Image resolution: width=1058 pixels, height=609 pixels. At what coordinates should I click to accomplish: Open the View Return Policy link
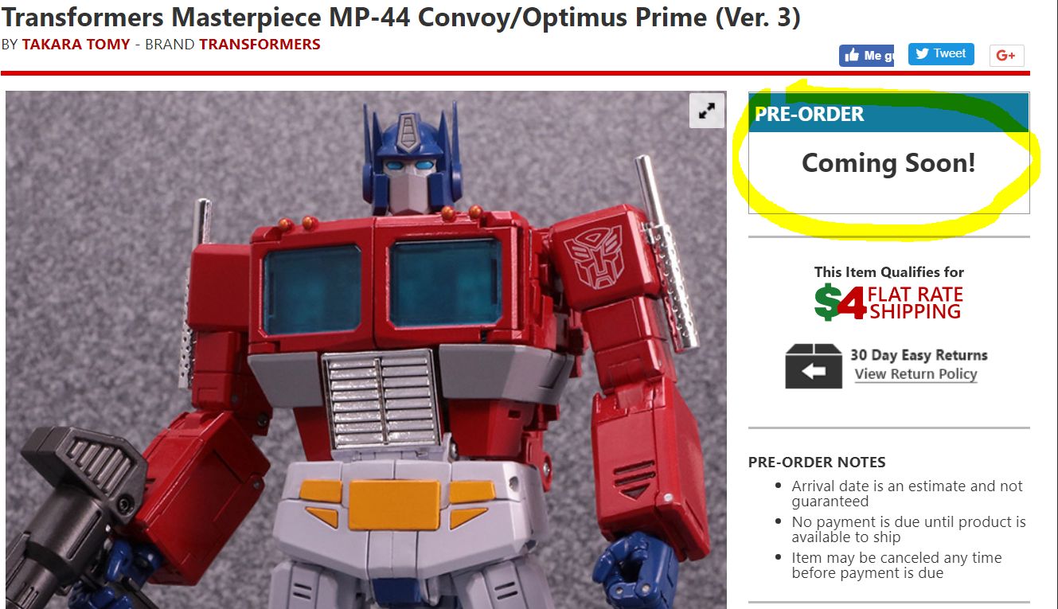[916, 374]
